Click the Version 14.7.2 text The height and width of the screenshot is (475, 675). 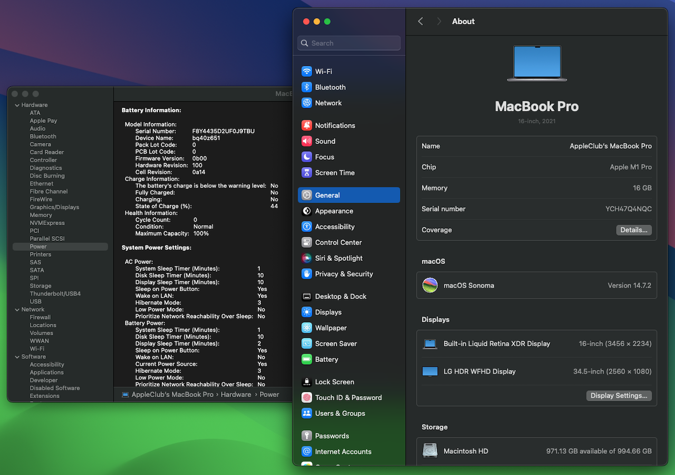[630, 285]
